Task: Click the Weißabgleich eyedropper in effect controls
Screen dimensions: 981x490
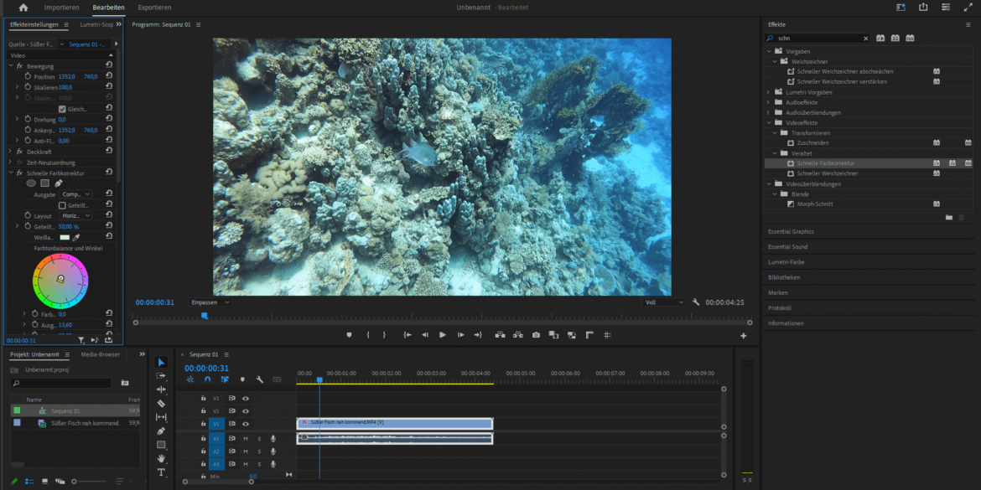Action: [x=75, y=237]
